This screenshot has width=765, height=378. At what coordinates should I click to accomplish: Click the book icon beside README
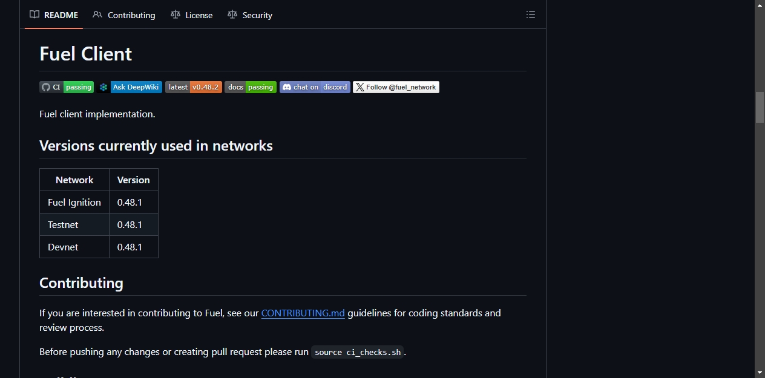(34, 15)
